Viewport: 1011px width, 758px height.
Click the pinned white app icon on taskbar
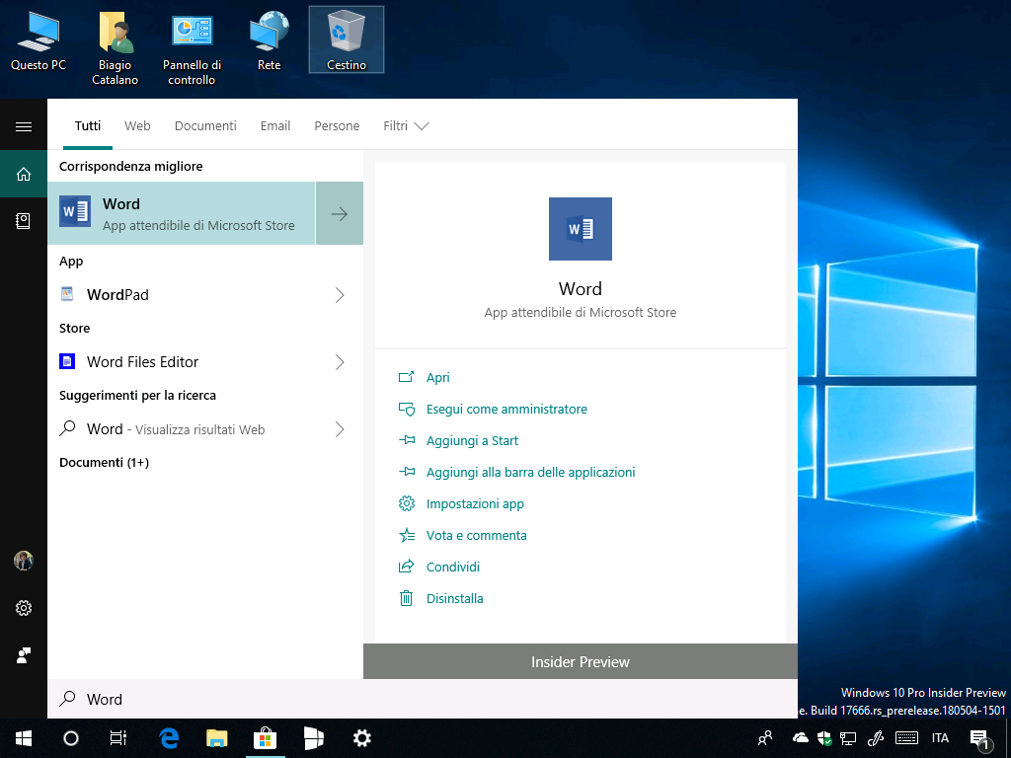coord(313,738)
